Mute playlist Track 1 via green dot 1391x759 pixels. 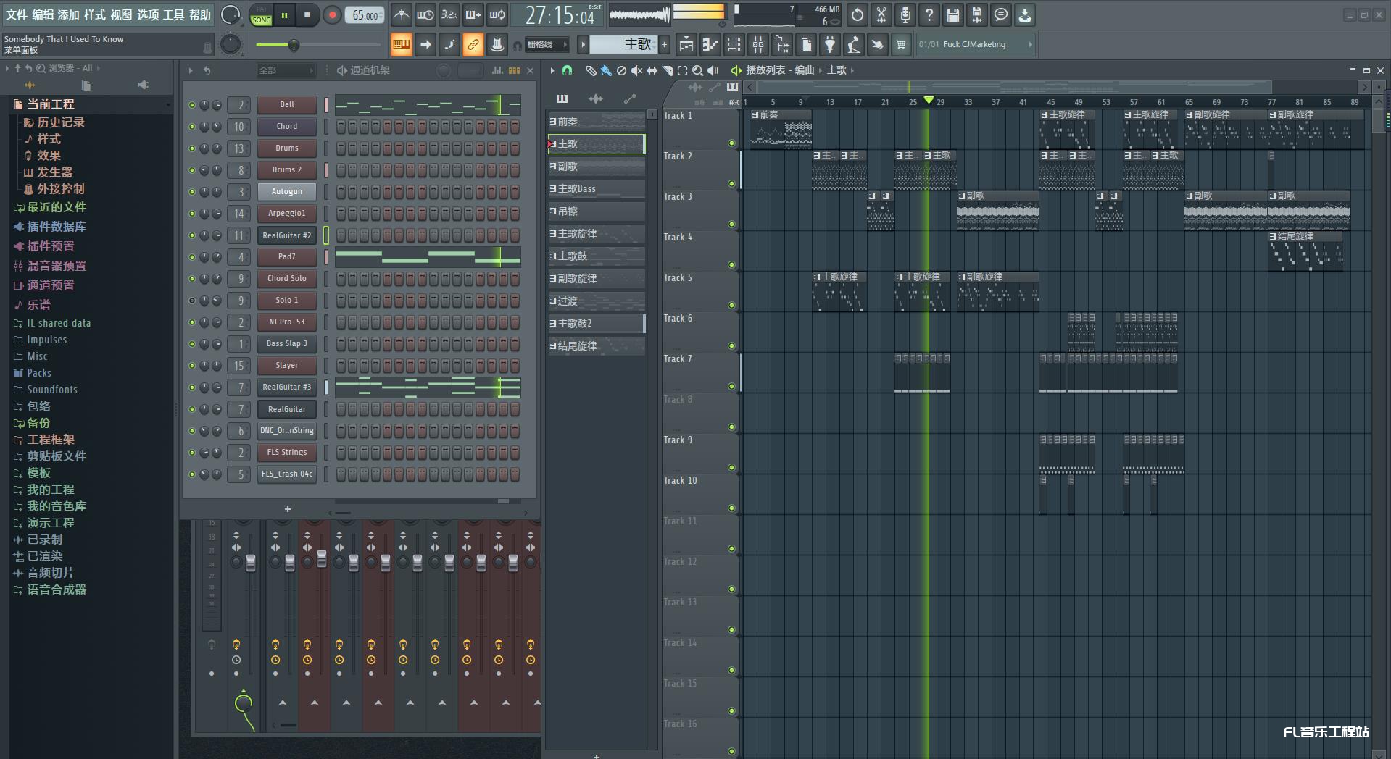click(731, 143)
